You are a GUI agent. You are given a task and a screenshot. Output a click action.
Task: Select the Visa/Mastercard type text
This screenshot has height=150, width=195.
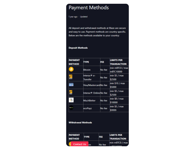tap(91, 85)
